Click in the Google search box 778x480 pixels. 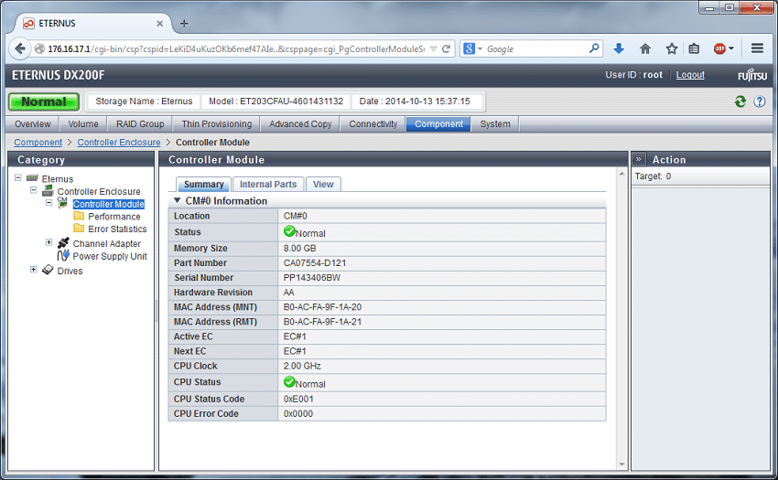[x=535, y=48]
